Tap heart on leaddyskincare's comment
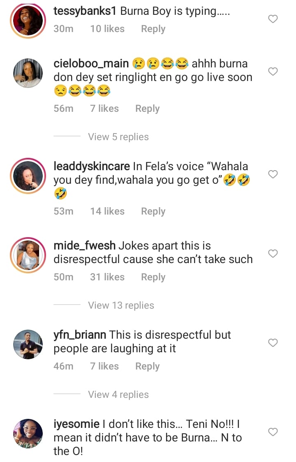Viewport: 296px width, 462px height. (273, 174)
